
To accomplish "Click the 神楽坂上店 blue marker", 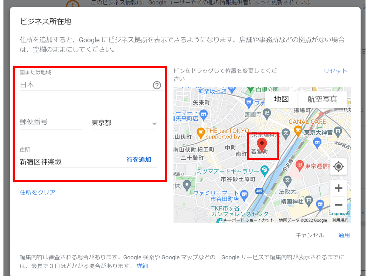I will [x=232, y=90].
